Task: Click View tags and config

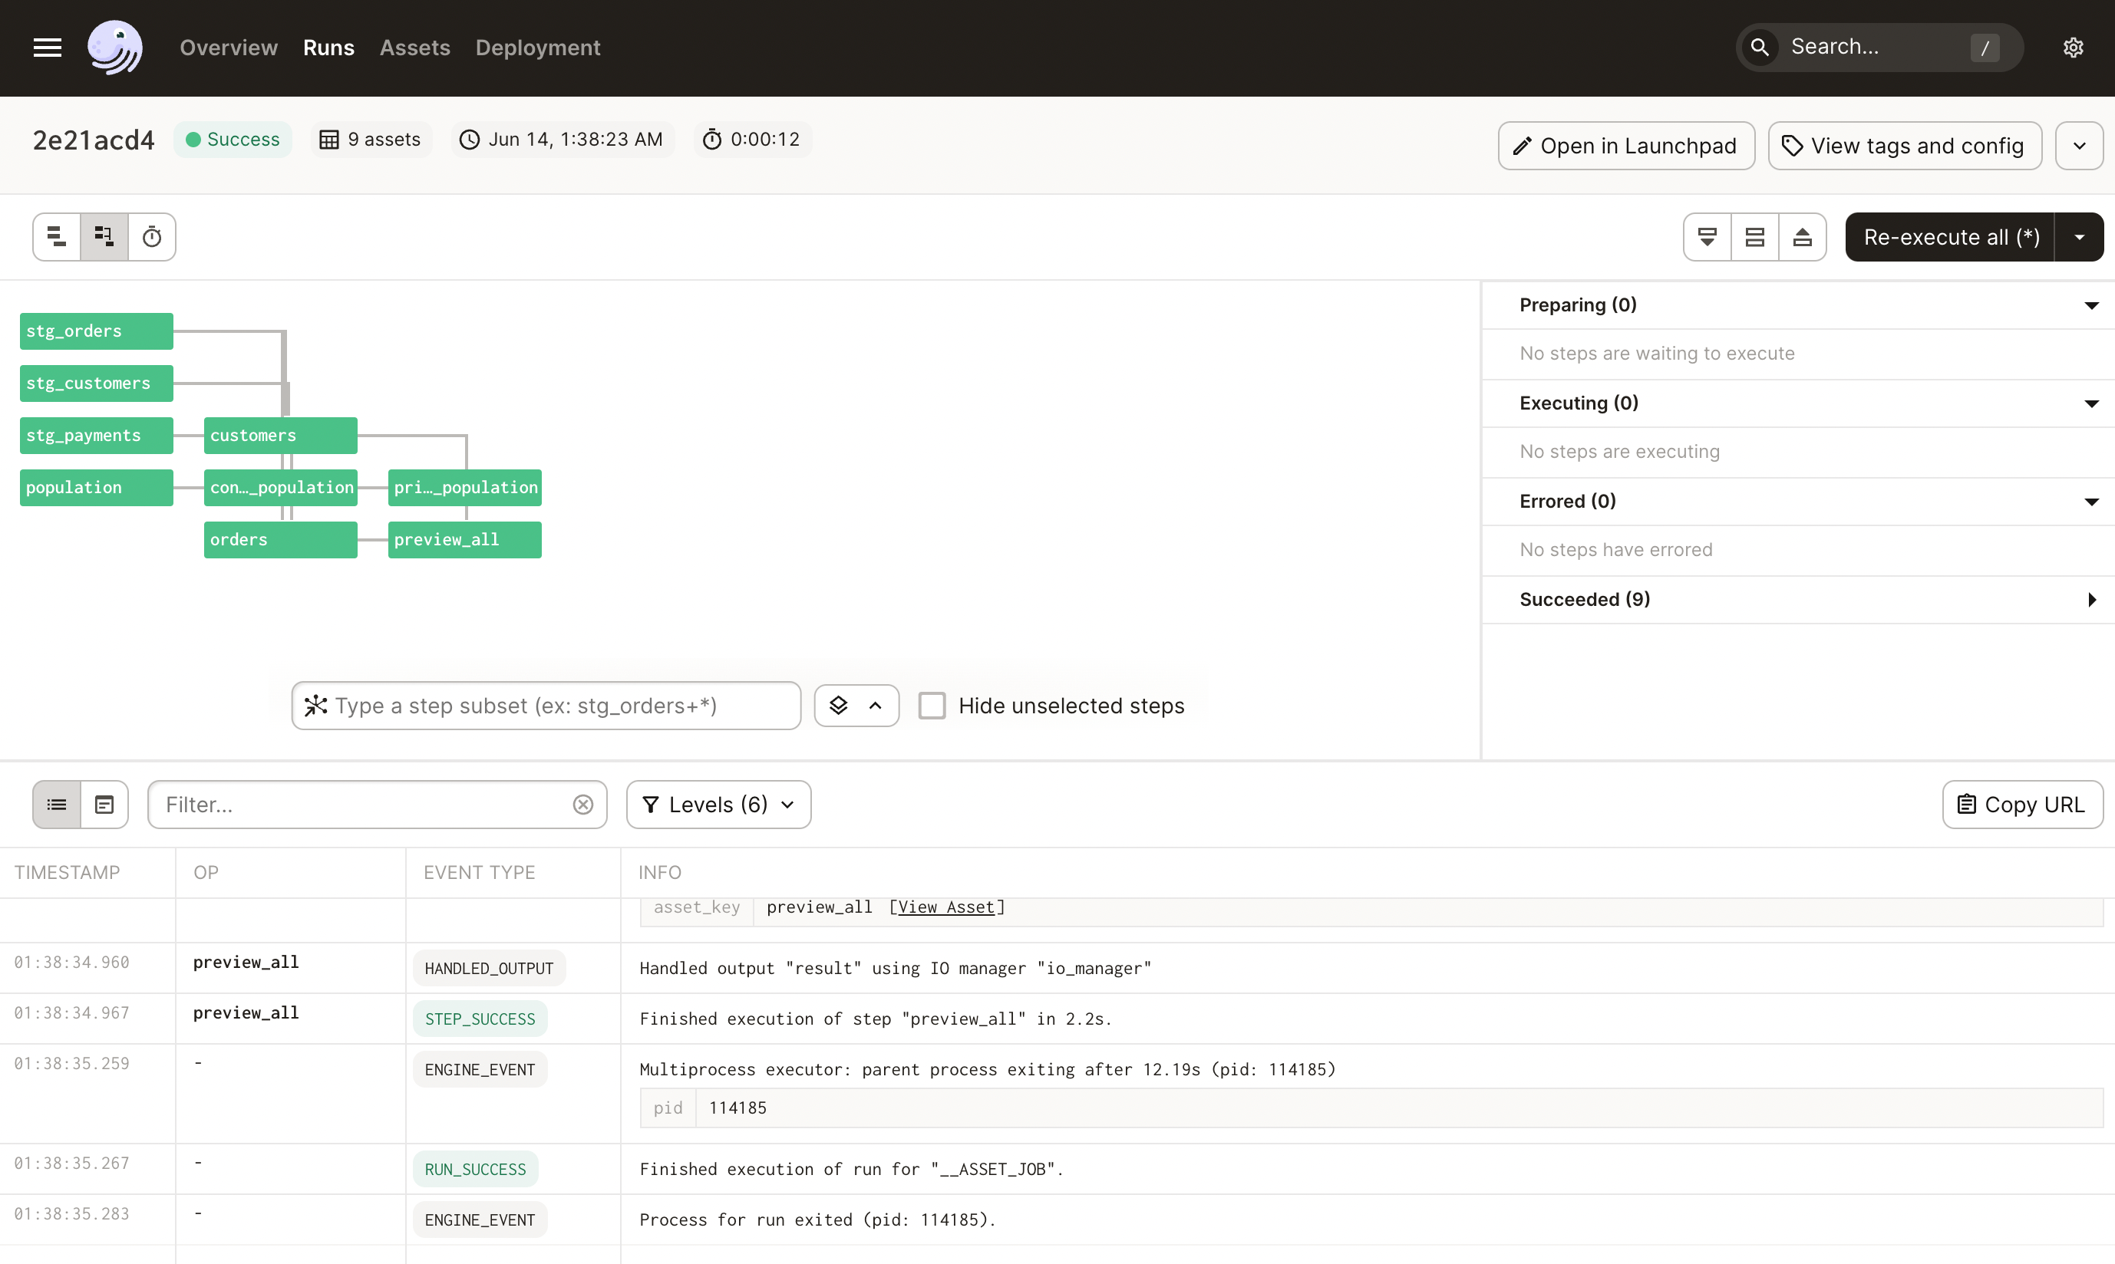Action: coord(1905,146)
